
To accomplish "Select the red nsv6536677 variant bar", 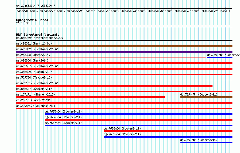I will coord(124,69).
